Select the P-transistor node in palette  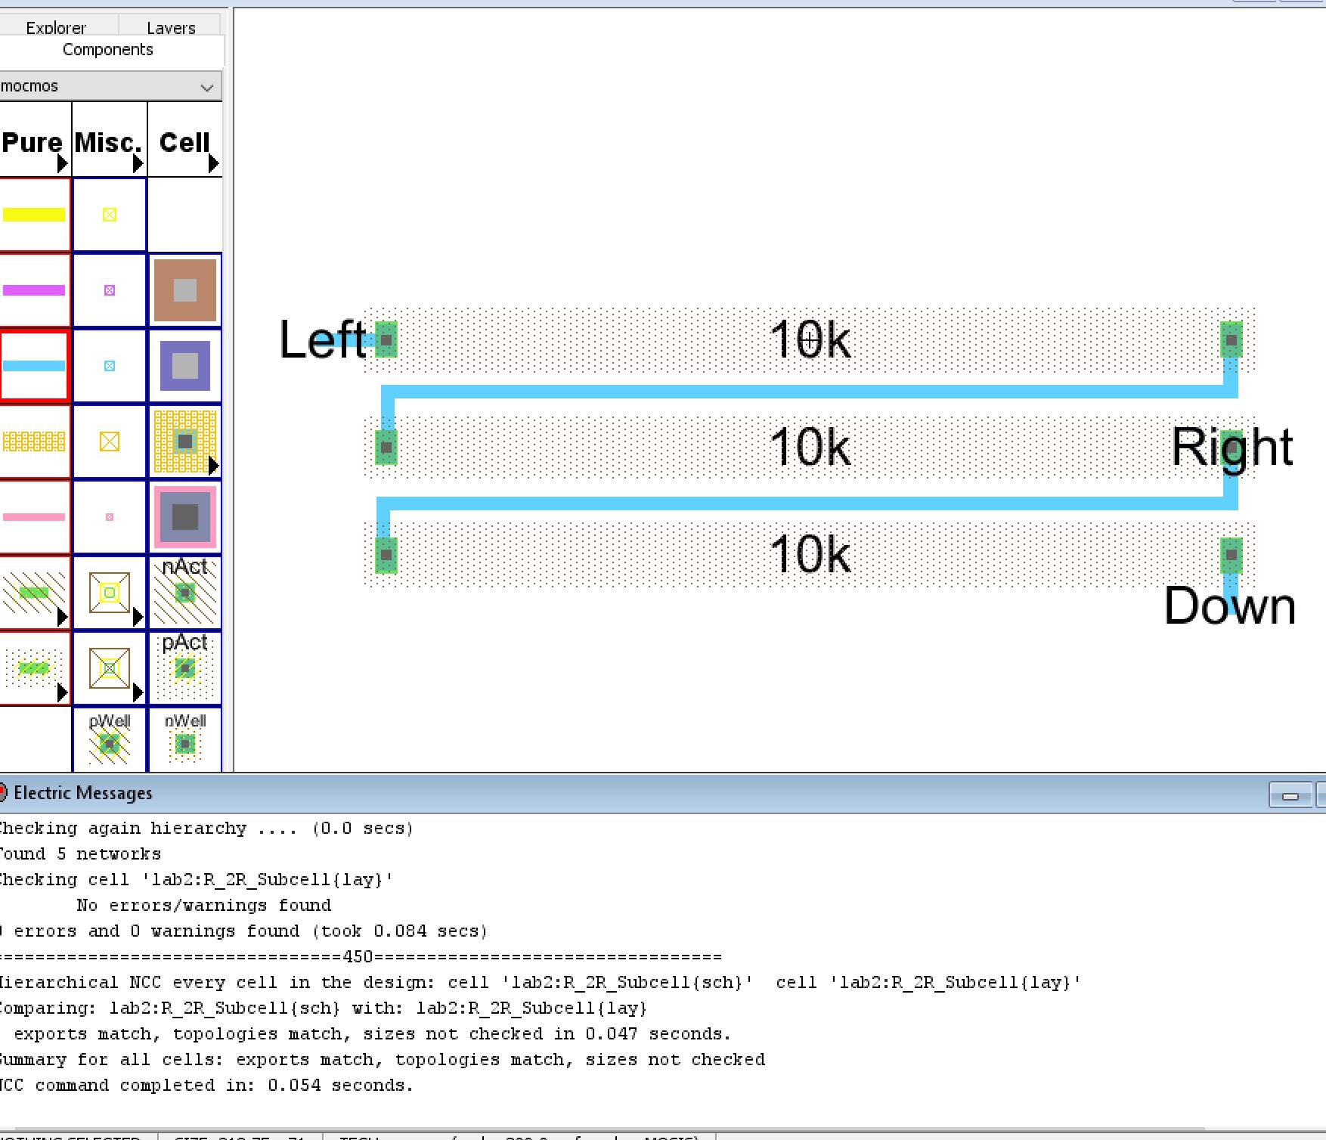110,668
